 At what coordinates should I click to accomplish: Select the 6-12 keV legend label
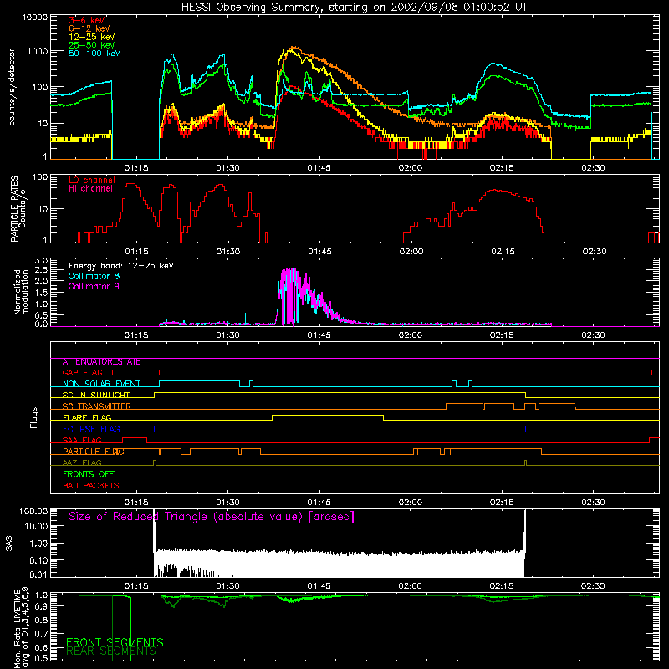pos(89,28)
